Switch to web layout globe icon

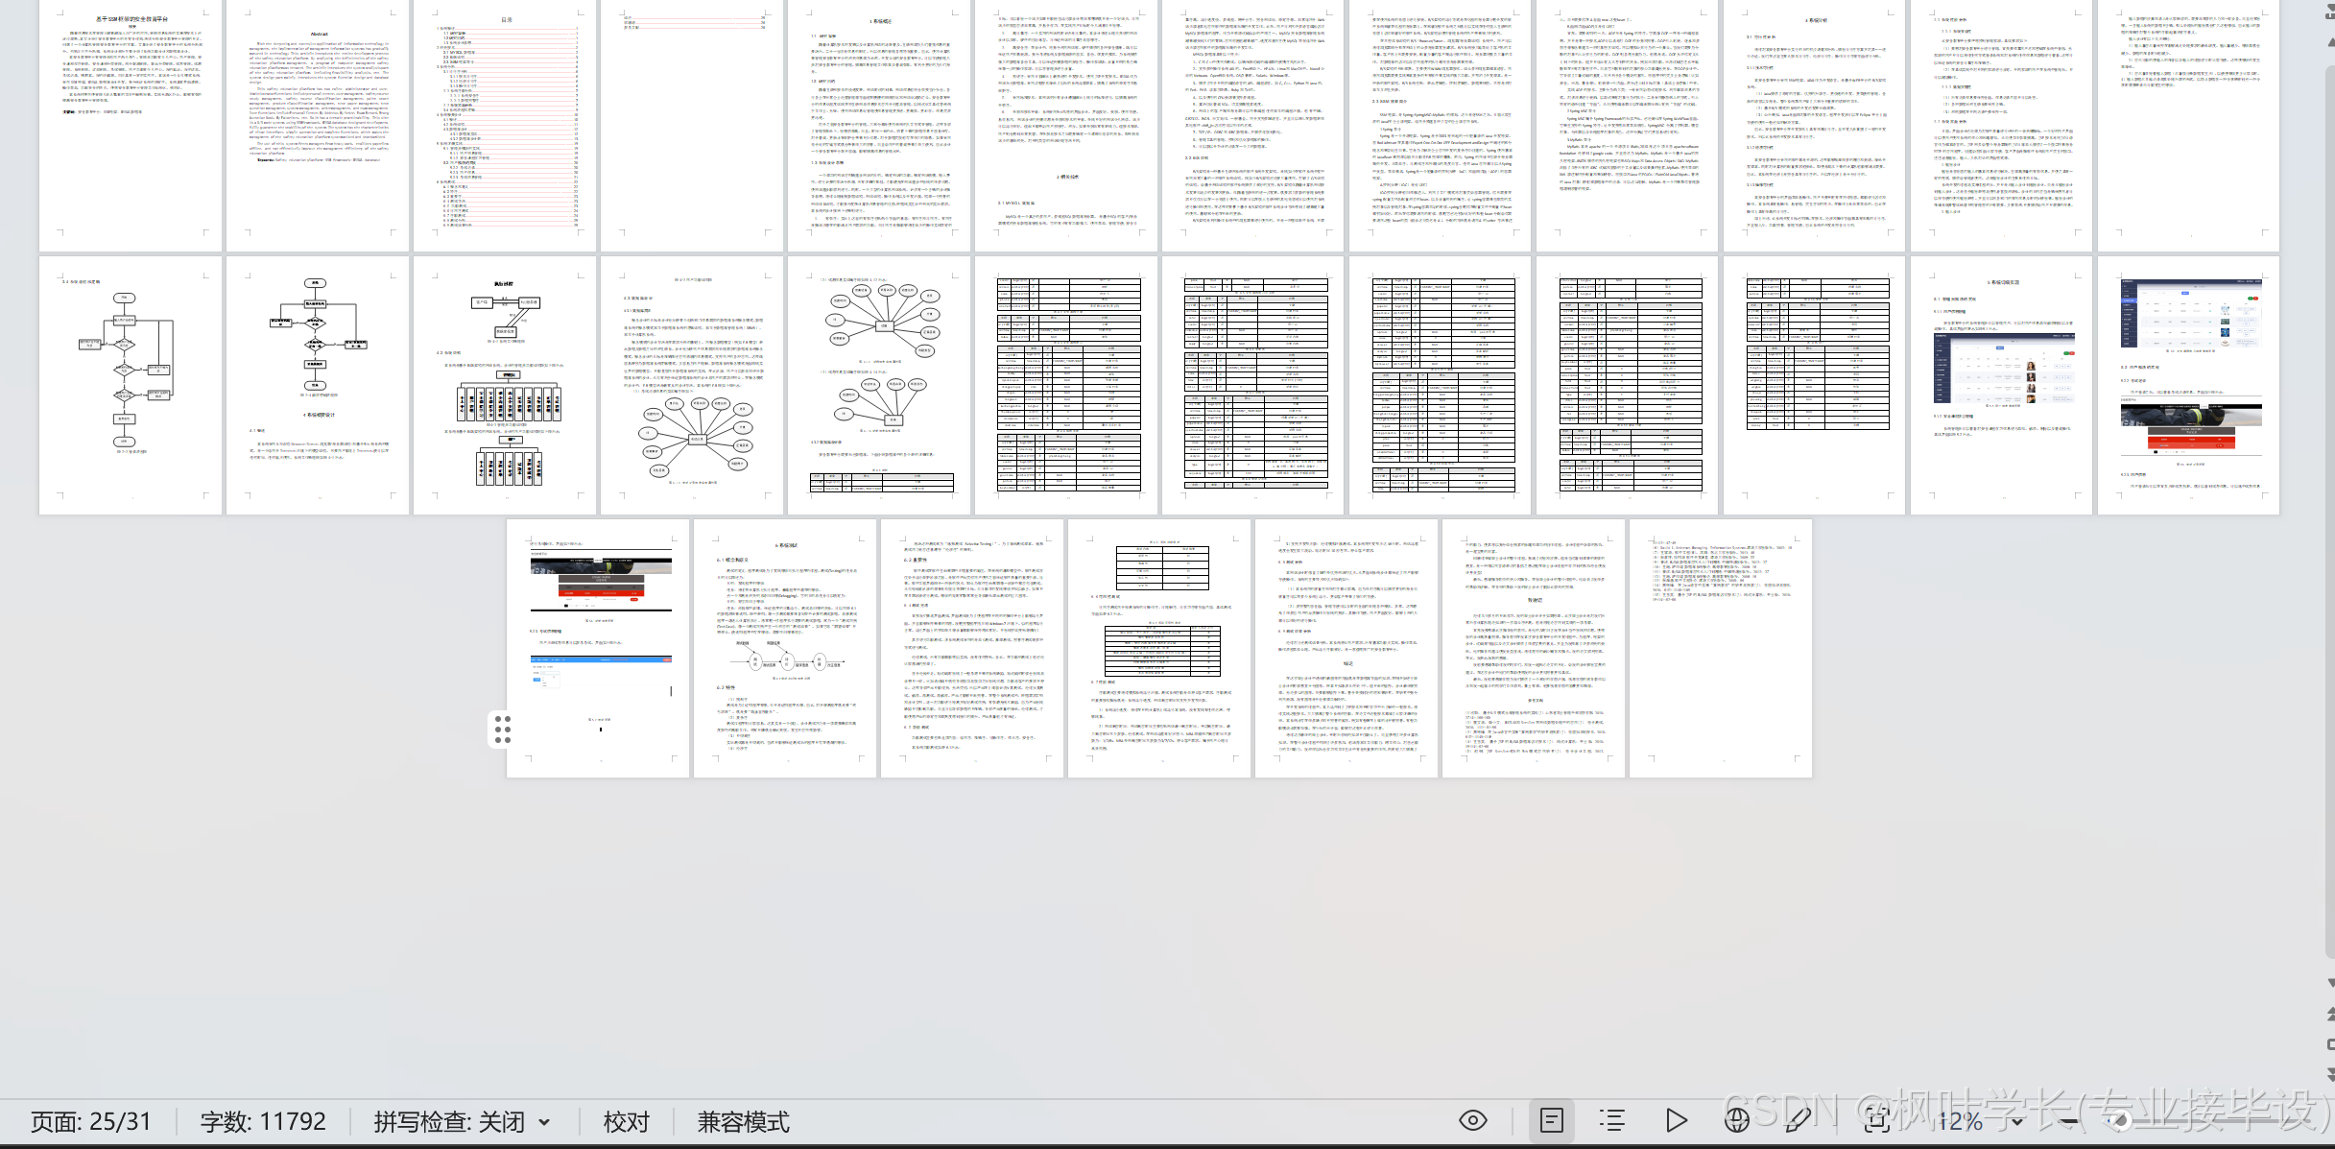coord(1737,1120)
